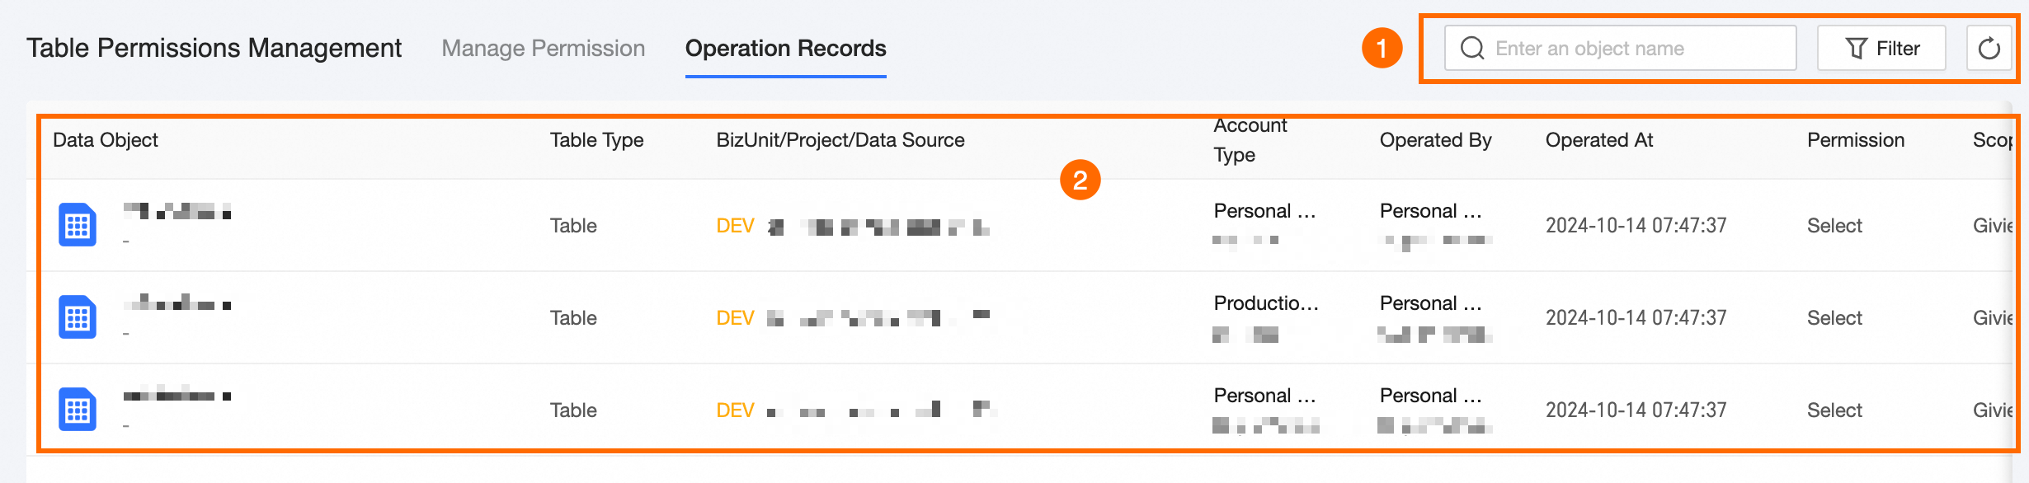This screenshot has height=483, width=2029.
Task: Click the first row's table icon
Action: (78, 225)
